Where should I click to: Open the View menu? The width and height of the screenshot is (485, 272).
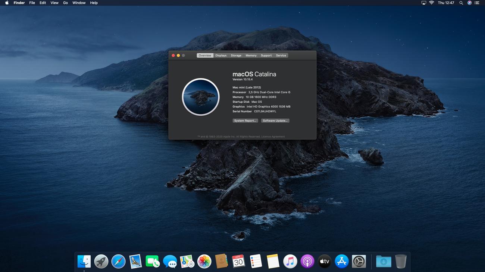(54, 3)
